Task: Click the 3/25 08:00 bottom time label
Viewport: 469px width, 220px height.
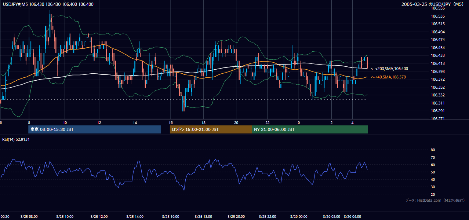Action: coord(29,216)
